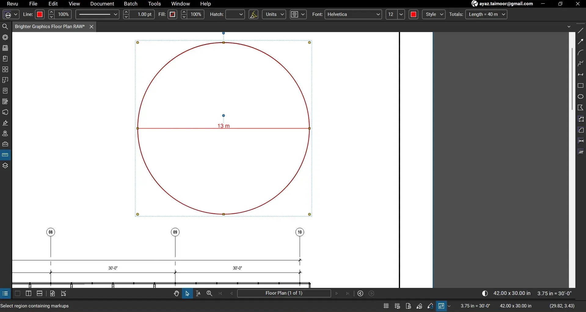Select the Arrow markup tool
Screen dimensions: 586x312
tap(581, 42)
